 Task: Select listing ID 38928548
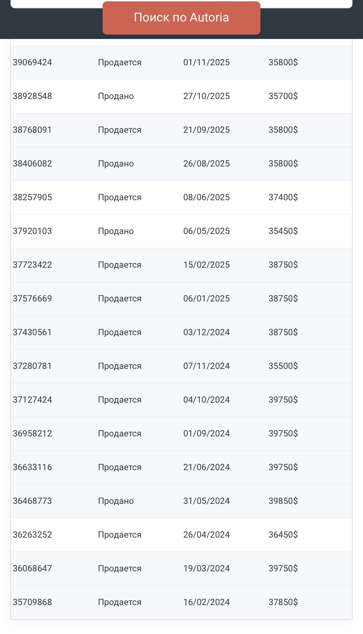pos(32,96)
